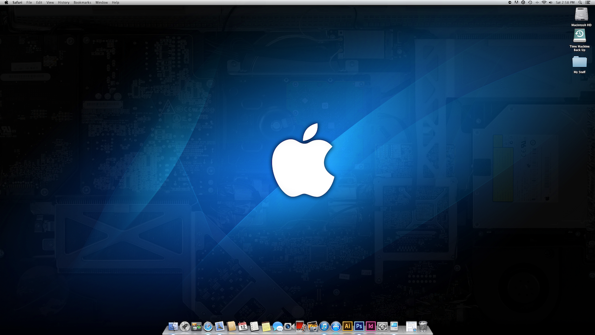Open the Help menu
This screenshot has height=335, width=595.
115,2
